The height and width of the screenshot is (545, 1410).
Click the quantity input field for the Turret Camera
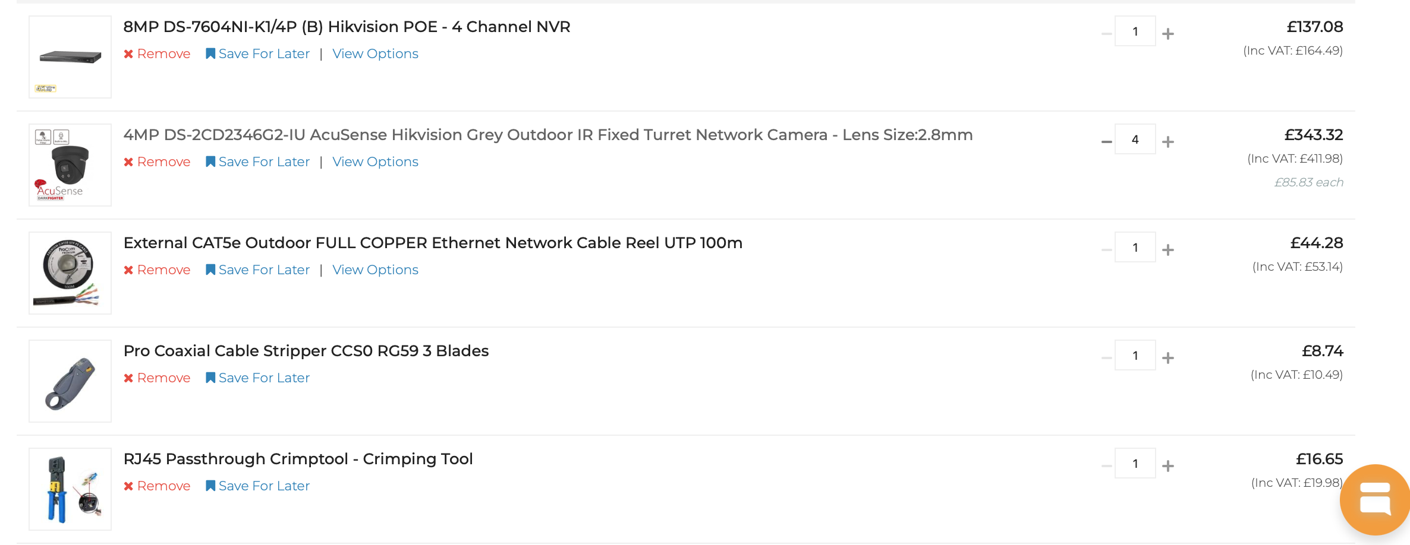(x=1135, y=140)
